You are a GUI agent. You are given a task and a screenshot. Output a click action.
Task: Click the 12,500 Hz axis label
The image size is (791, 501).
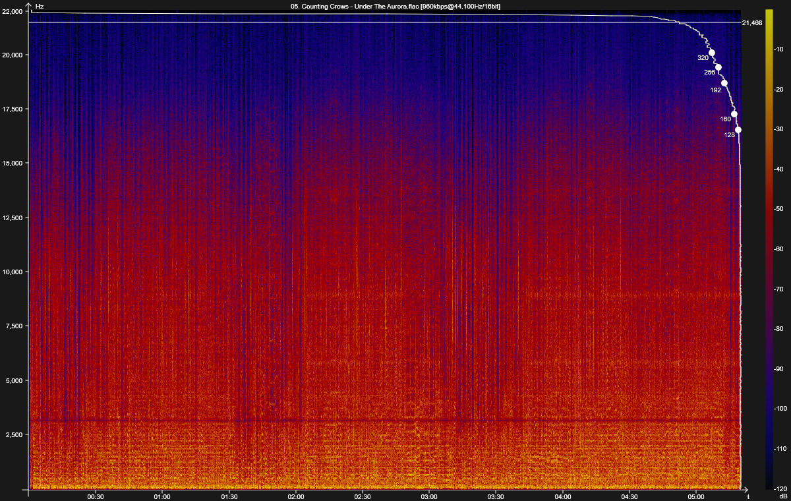tap(13, 218)
